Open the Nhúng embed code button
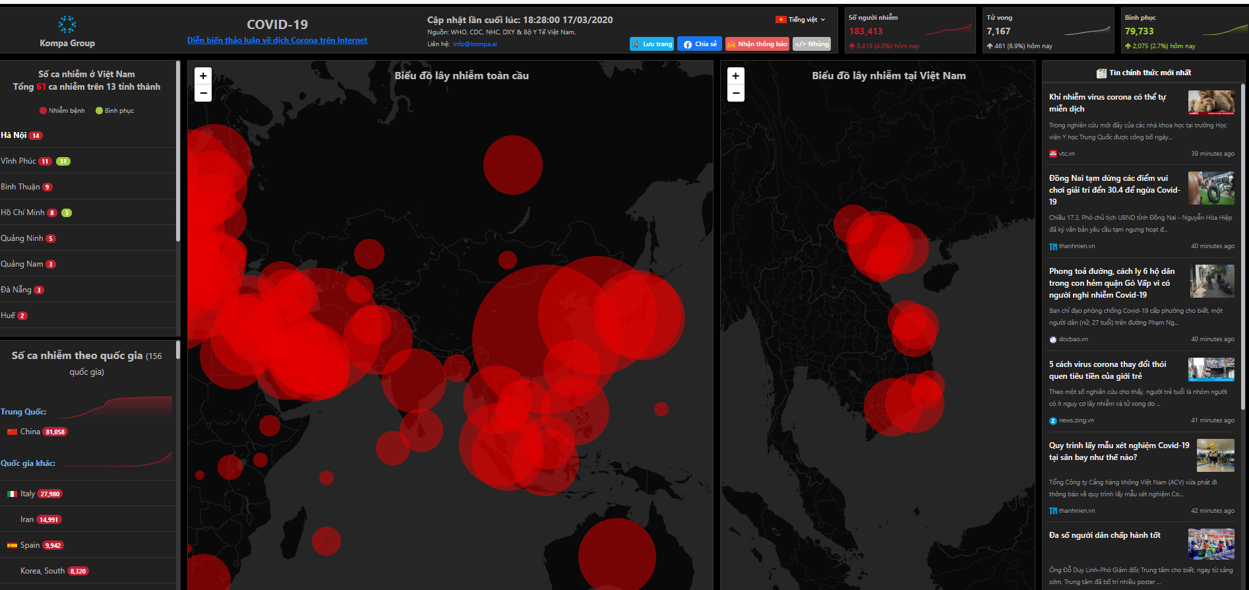Screen dimensions: 1249x590 [x=812, y=44]
